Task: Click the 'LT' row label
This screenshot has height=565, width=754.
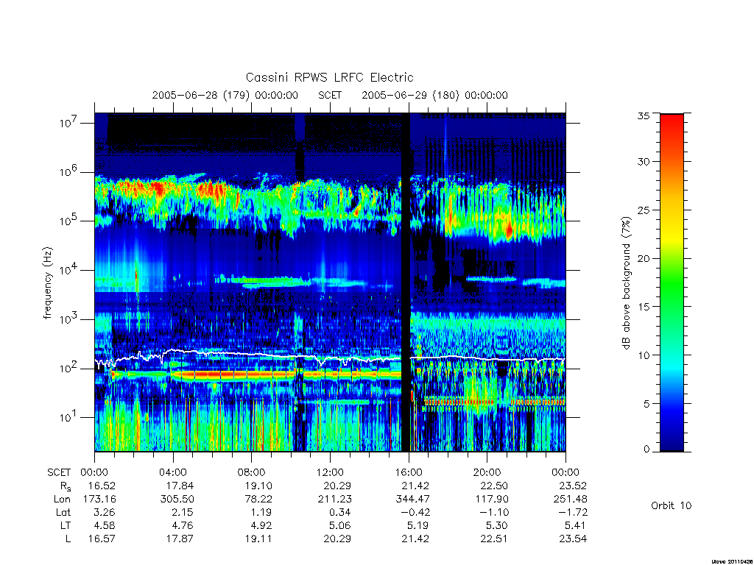Action: (66, 525)
